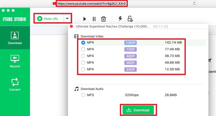The width and height of the screenshot is (216, 116).
Task: Click the Paste URL button
Action: (49, 18)
